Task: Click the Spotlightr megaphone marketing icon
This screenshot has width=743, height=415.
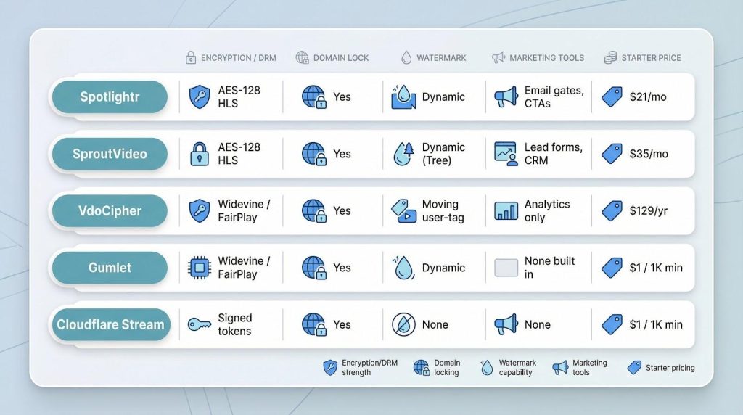Action: click(x=506, y=97)
